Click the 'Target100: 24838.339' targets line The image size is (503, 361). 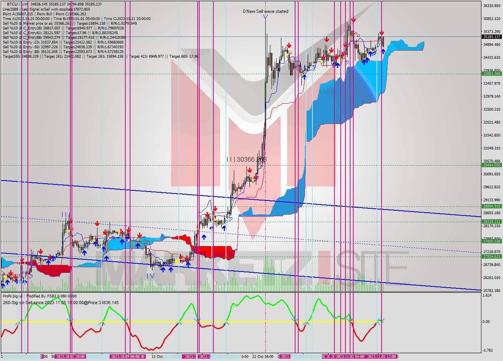(100, 57)
